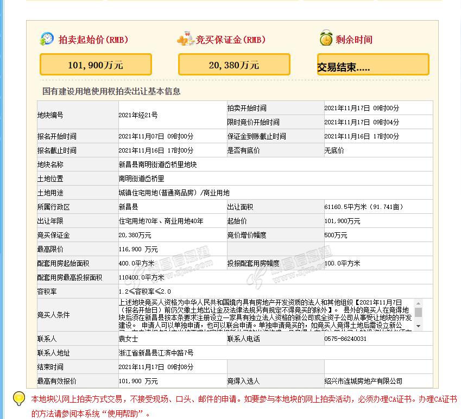The height and width of the screenshot is (419, 461).
Task: Click the 国有建设用地使用权拍卖出让基本信息 section title
Action: (111, 91)
